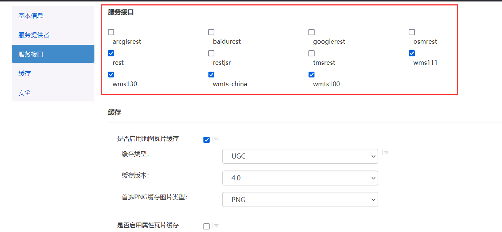
Task: Open the 首选PNG缓存图片类型 PNG dropdown
Action: [300, 200]
